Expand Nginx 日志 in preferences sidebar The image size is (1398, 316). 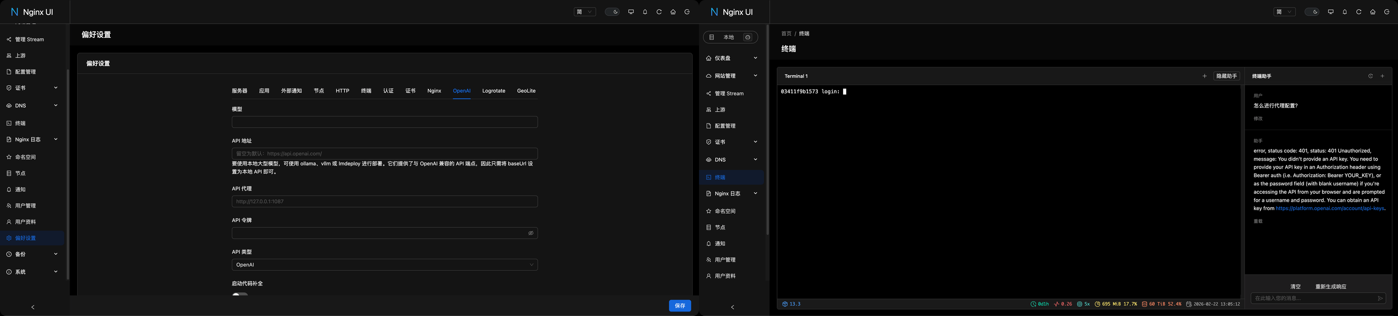(x=32, y=140)
